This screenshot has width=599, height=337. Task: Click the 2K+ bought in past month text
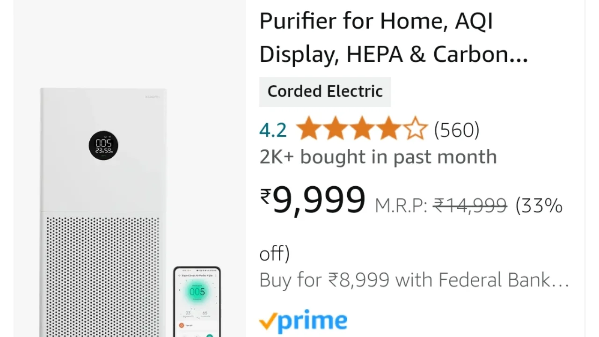pyautogui.click(x=378, y=157)
